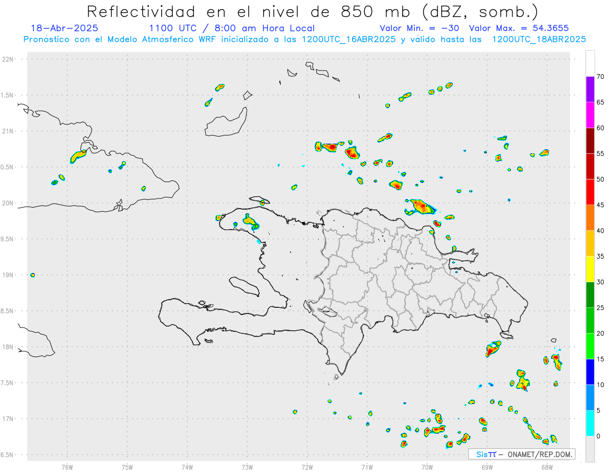Select the '69W' longitude axis label
The image size is (614, 474).
[x=487, y=467]
